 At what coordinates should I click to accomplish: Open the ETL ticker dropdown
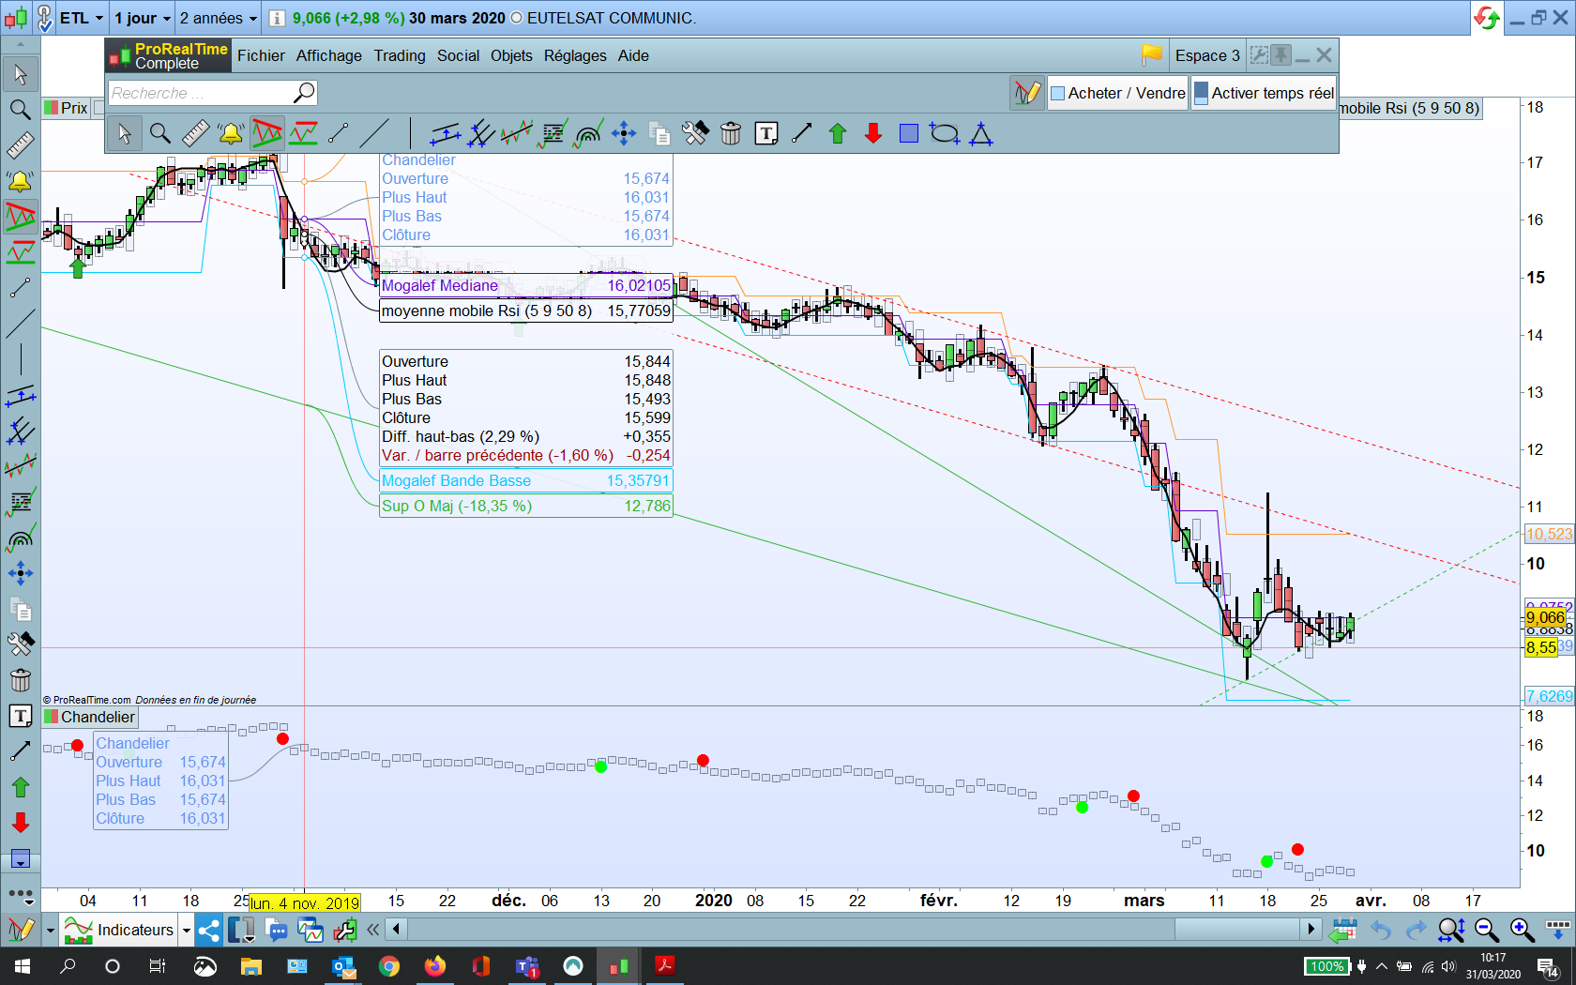[81, 18]
